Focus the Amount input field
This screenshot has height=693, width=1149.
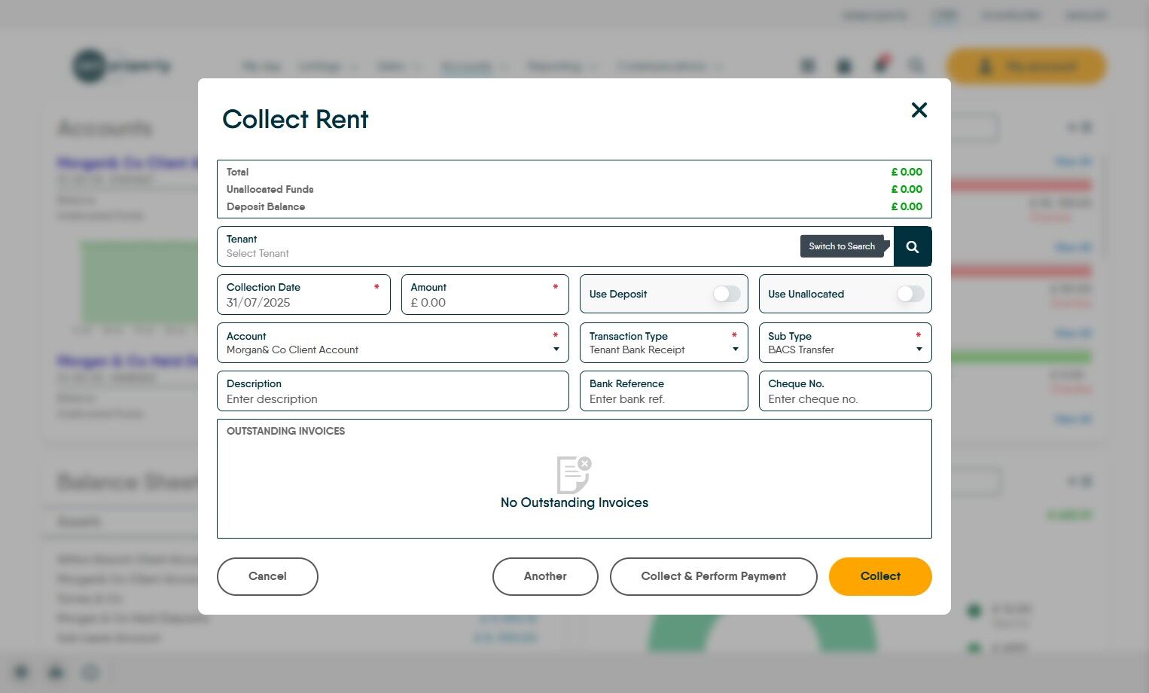pyautogui.click(x=485, y=295)
